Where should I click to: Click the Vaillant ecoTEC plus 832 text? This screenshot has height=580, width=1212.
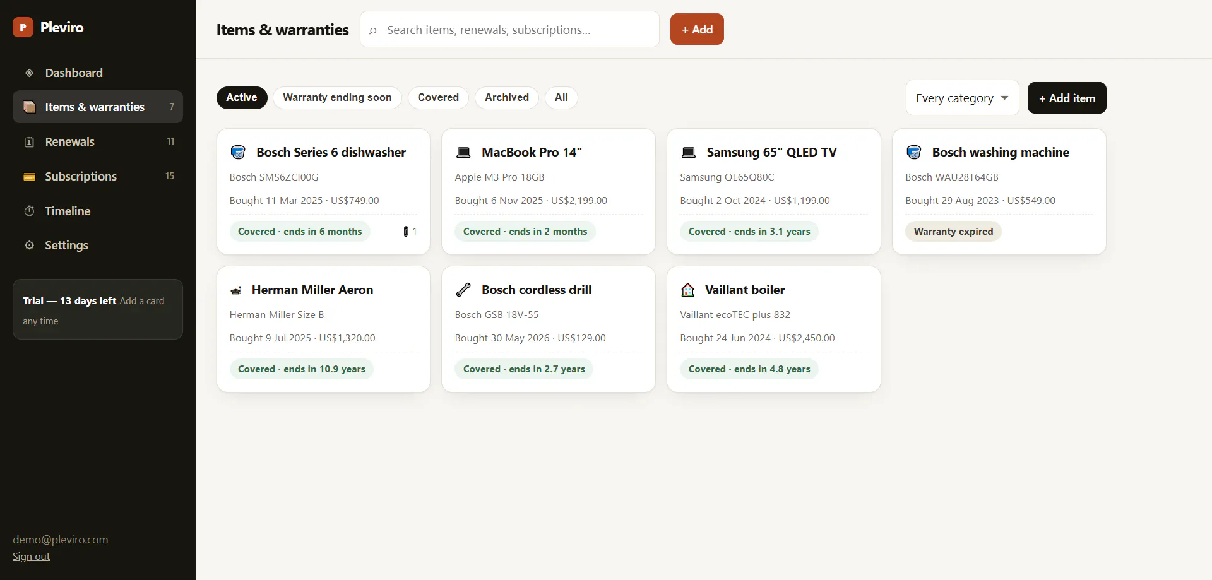pyautogui.click(x=735, y=315)
